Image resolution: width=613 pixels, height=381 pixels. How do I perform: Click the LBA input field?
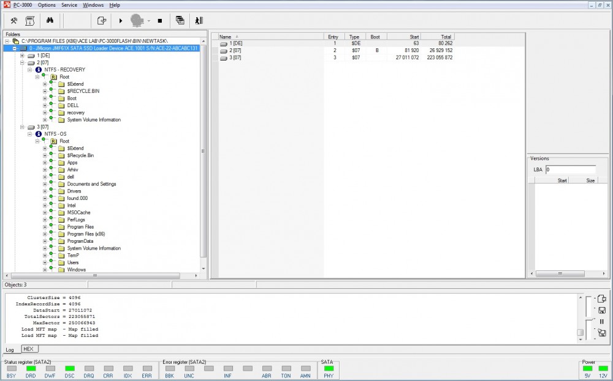570,169
